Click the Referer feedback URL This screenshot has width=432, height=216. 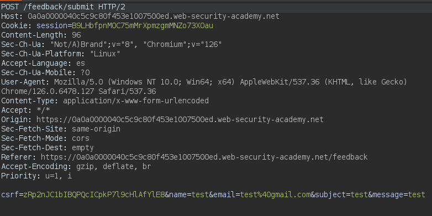[204, 157]
